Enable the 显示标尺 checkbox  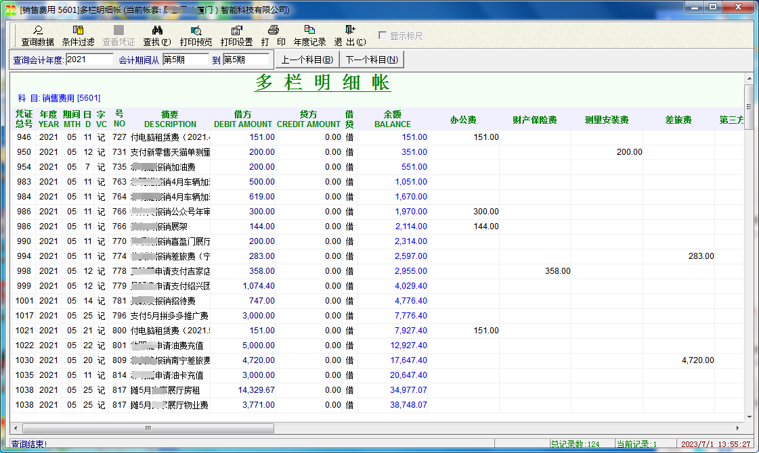point(383,36)
